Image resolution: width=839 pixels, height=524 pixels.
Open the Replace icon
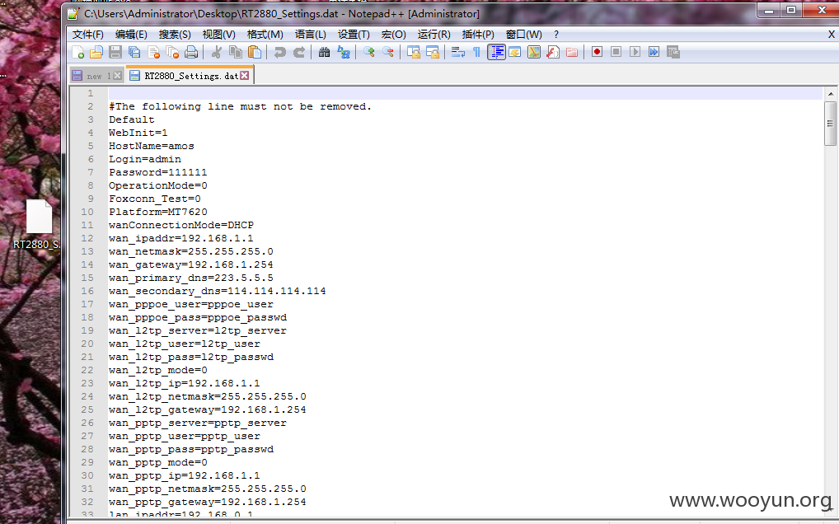pos(344,52)
